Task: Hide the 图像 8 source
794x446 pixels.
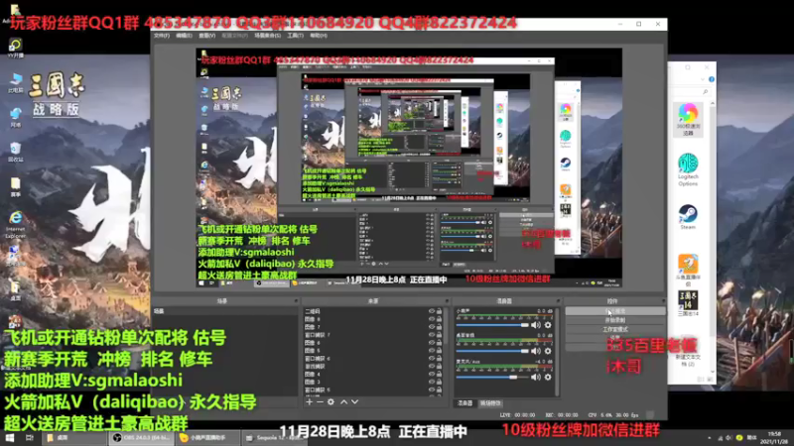Action: coord(432,319)
